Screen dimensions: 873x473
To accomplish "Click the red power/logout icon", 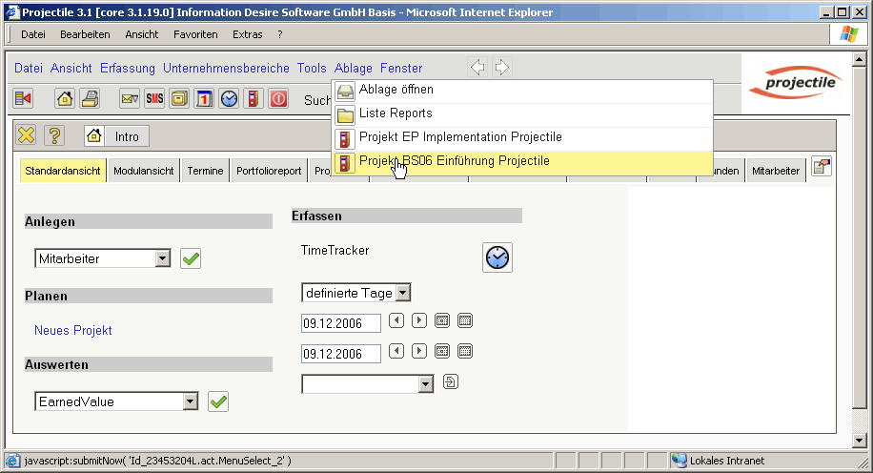I will 278,98.
